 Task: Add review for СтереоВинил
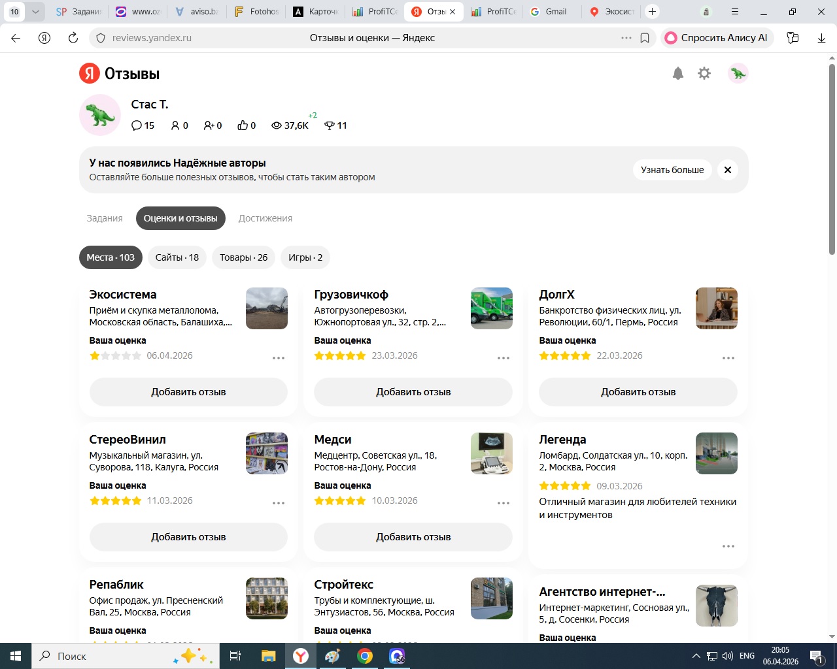click(x=188, y=537)
